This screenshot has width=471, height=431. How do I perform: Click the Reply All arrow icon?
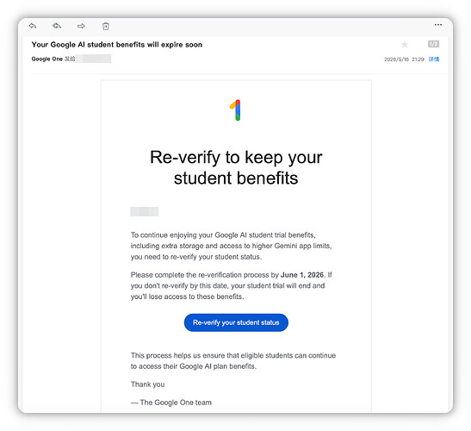point(57,26)
